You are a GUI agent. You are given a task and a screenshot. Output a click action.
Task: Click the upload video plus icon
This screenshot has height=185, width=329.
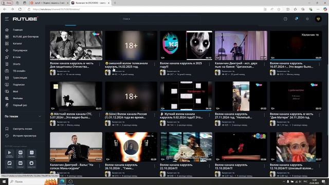click(285, 19)
